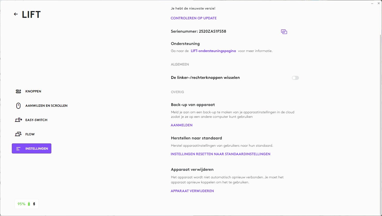Image resolution: width=382 pixels, height=216 pixels.
Task: Minimize the Logi Options+ window
Action: (372, 3)
